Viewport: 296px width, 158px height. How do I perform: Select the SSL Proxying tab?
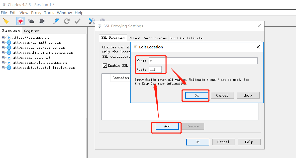(x=113, y=37)
